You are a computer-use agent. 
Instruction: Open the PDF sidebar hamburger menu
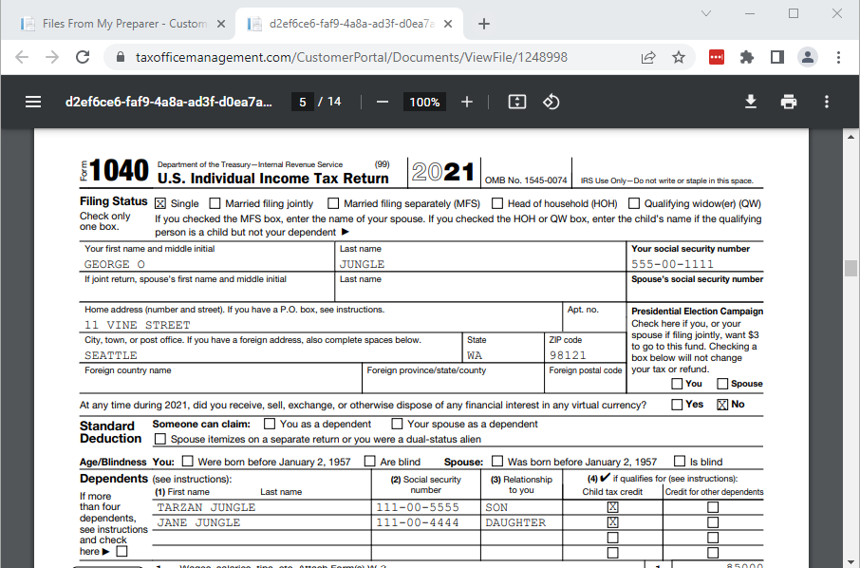coord(33,102)
